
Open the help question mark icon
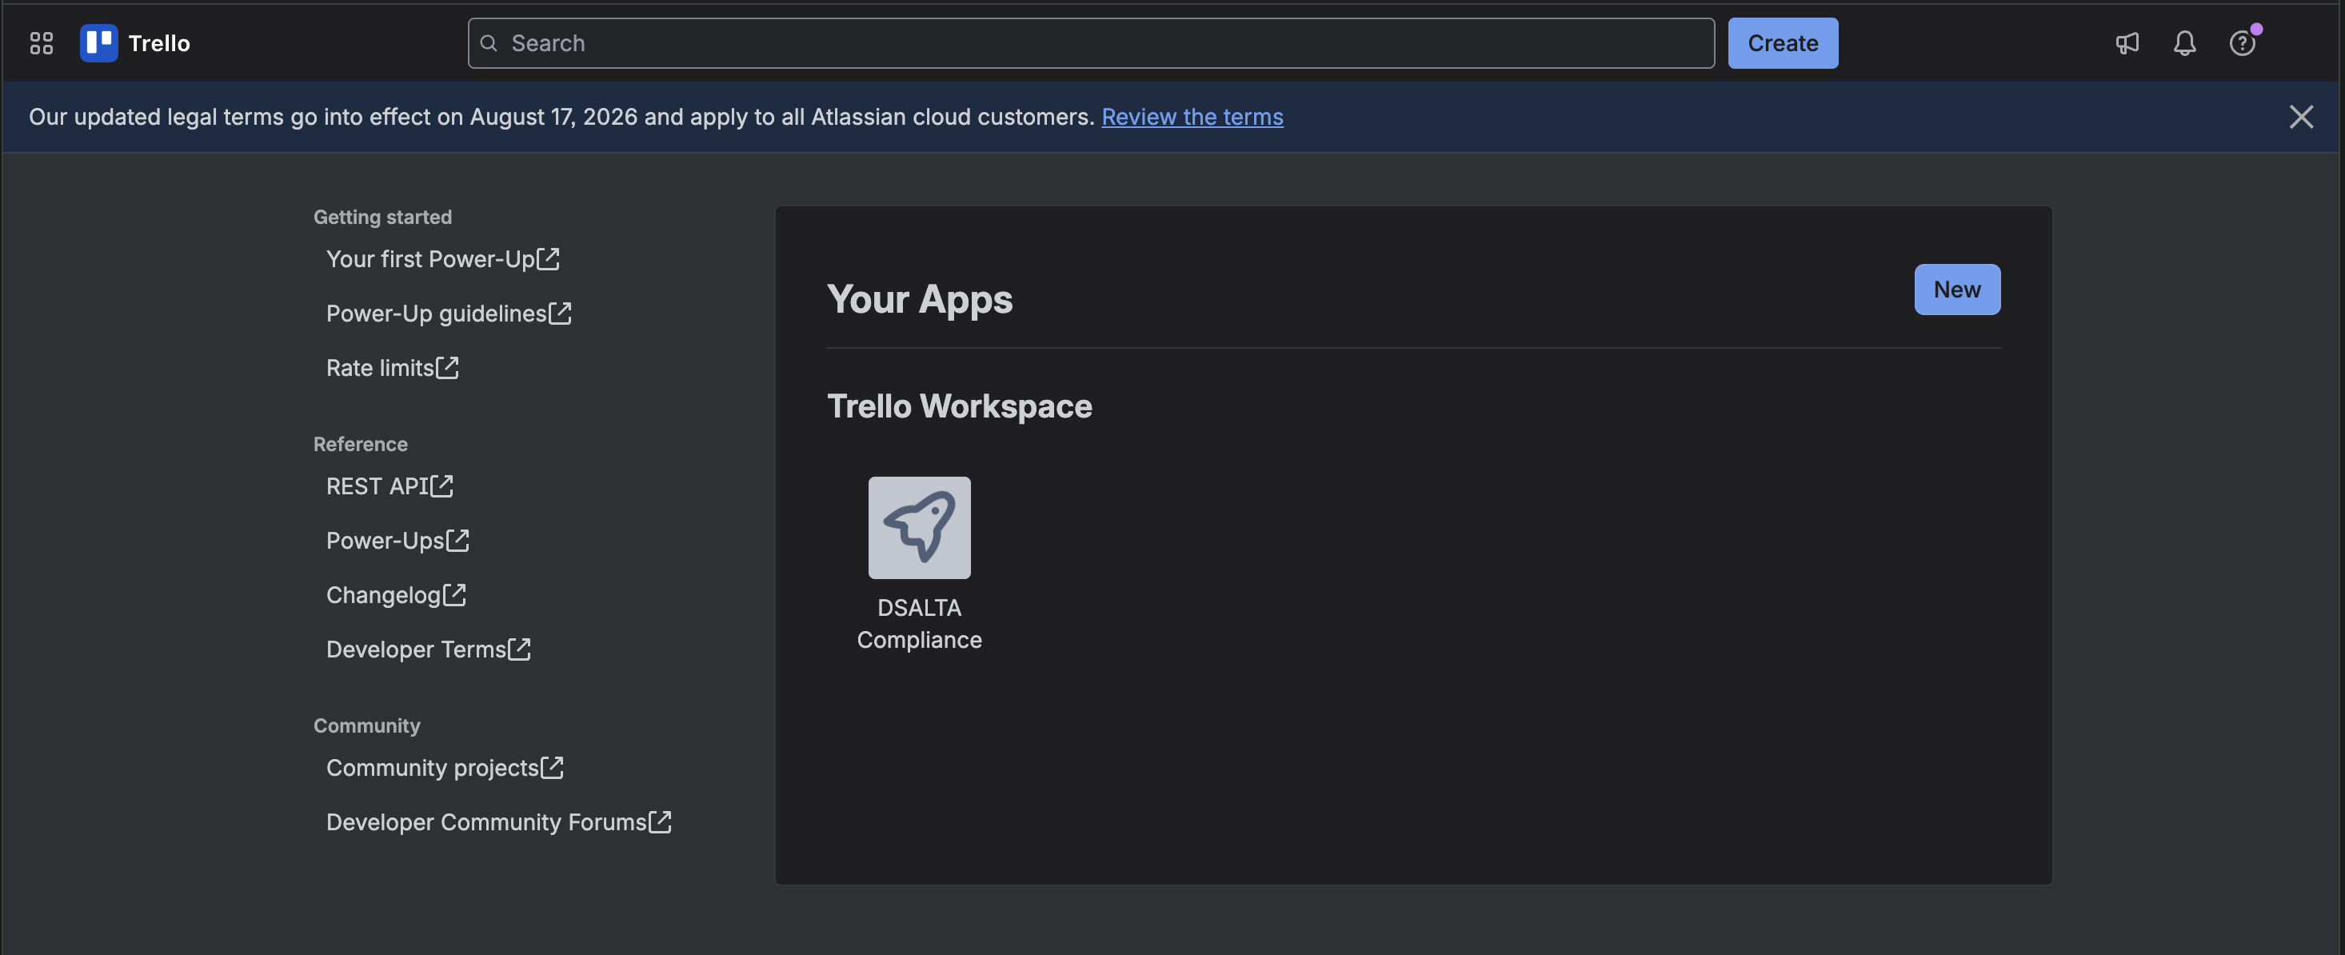point(2241,42)
